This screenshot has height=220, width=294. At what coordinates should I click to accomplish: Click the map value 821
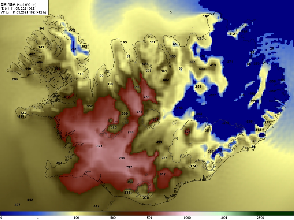tap(99, 146)
